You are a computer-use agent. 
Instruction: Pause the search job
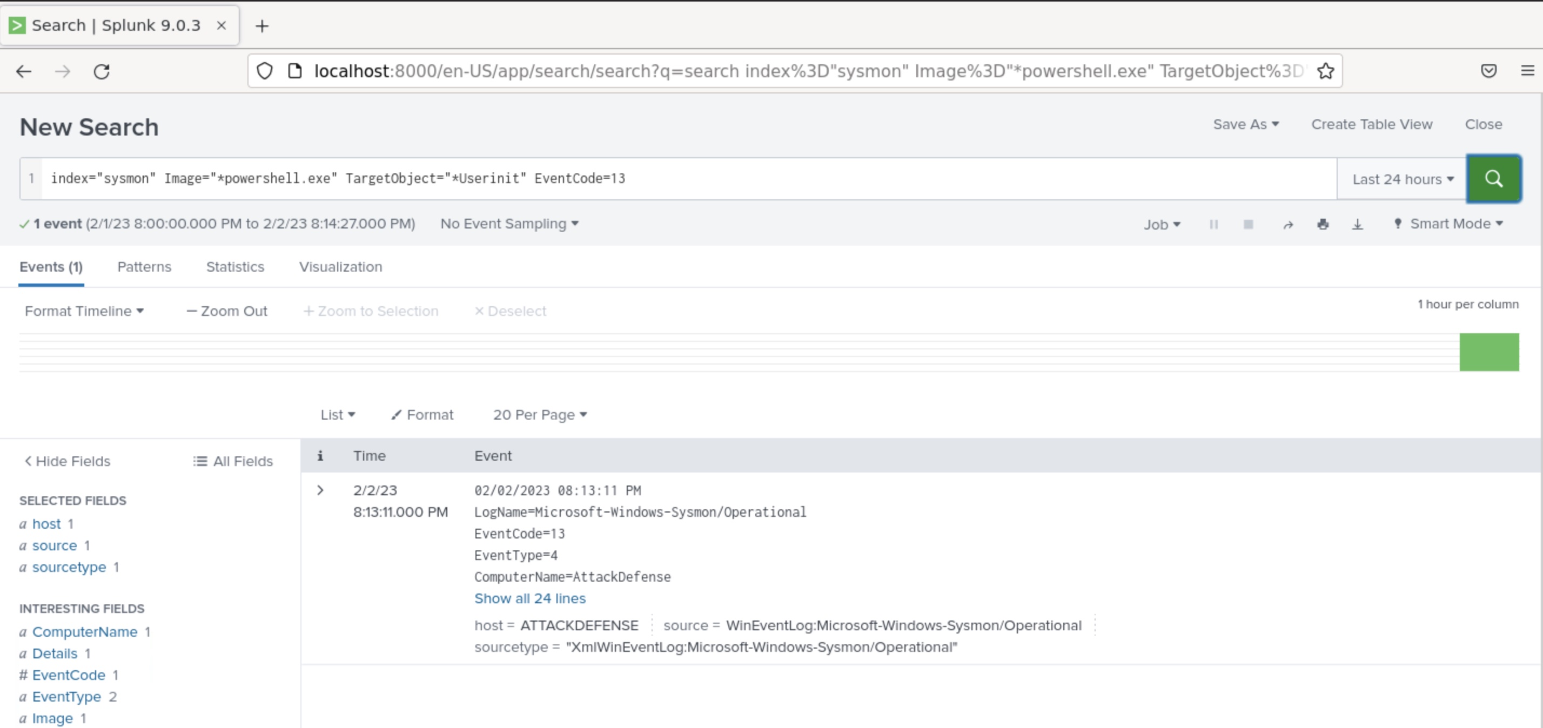coord(1213,225)
